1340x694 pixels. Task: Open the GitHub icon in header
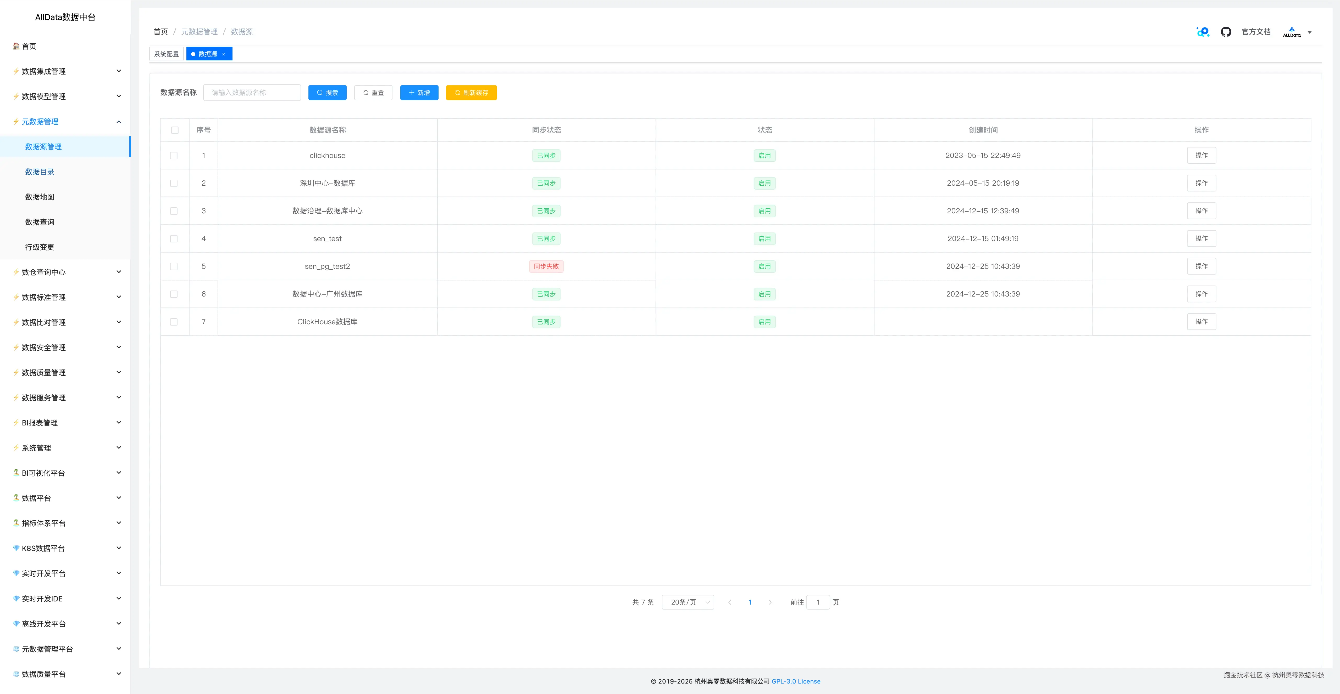1226,32
